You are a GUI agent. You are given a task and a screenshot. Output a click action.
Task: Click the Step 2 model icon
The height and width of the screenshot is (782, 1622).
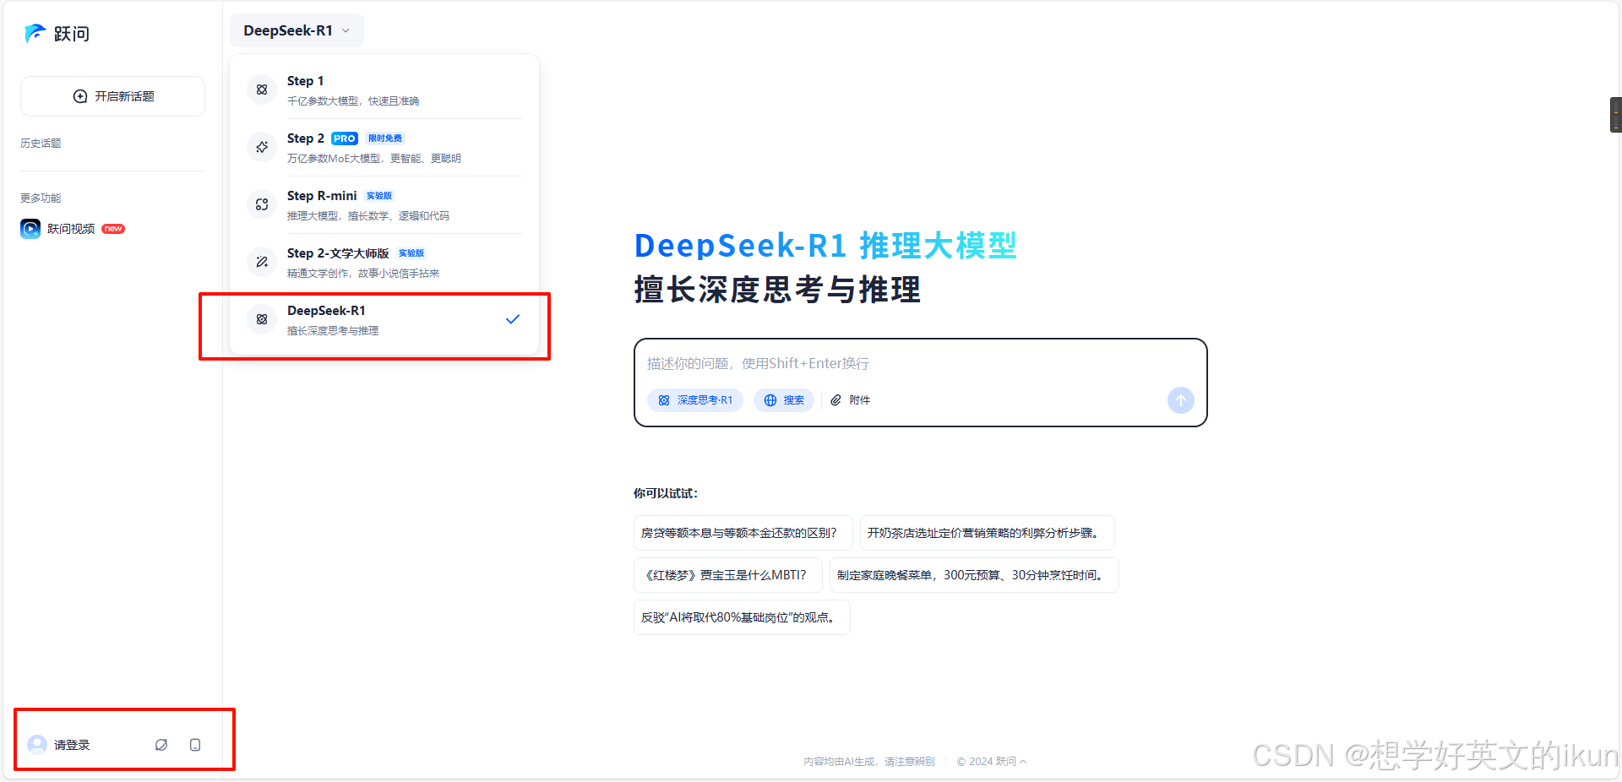[x=262, y=147]
